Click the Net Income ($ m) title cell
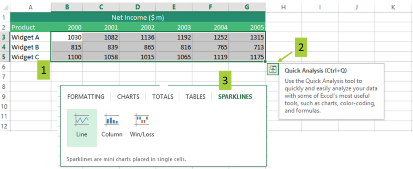 click(138, 18)
